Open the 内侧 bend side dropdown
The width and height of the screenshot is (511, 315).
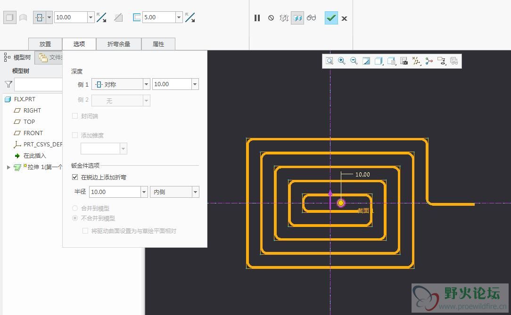click(195, 192)
